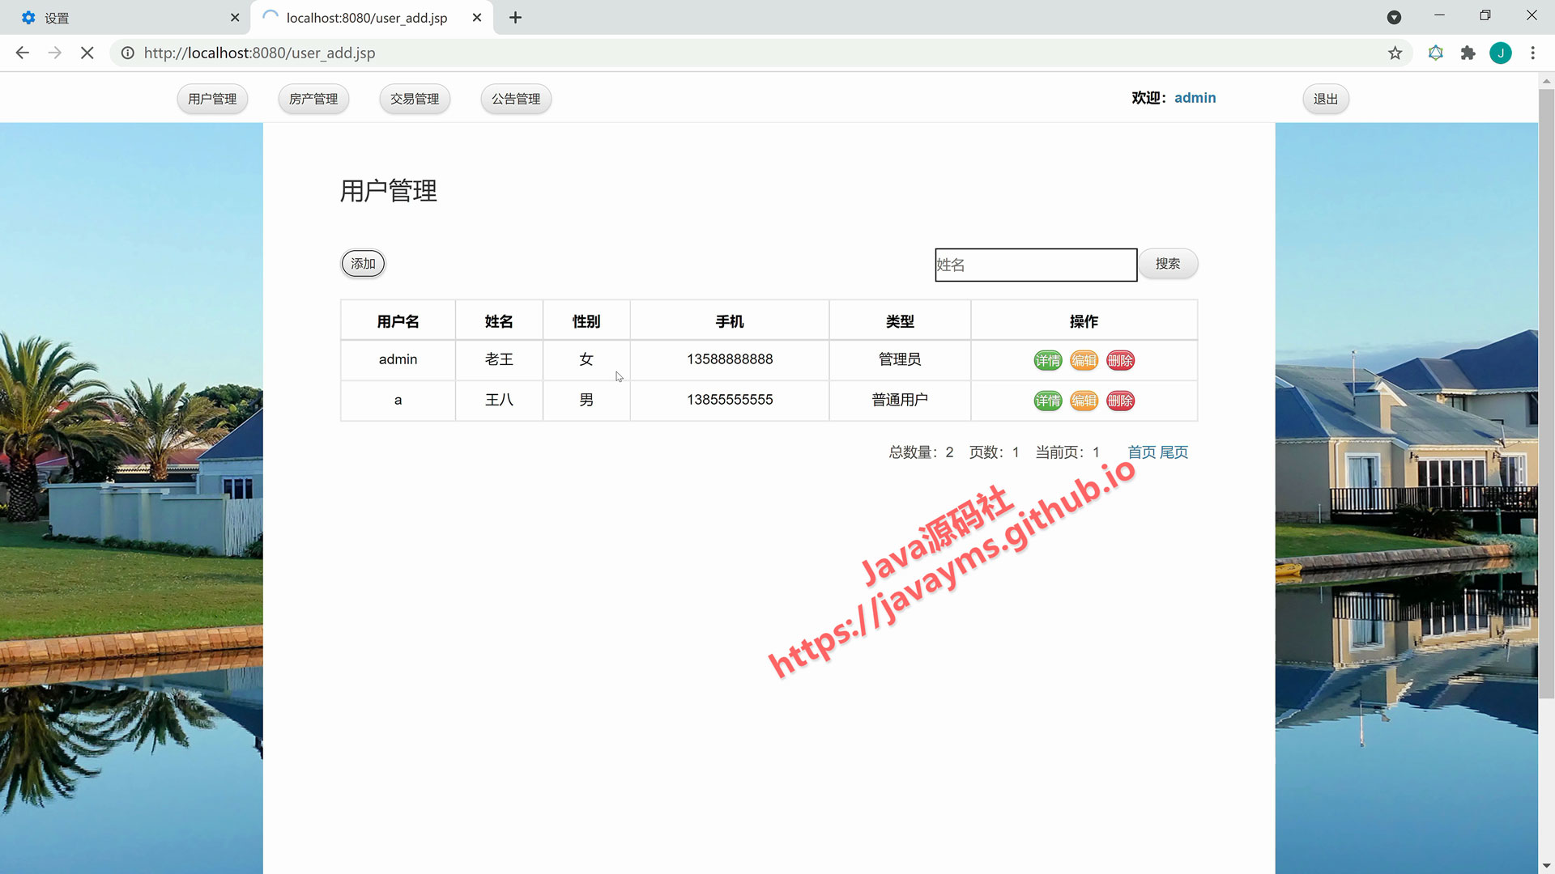1555x874 pixels.
Task: Click the 手机 column header
Action: tap(729, 321)
